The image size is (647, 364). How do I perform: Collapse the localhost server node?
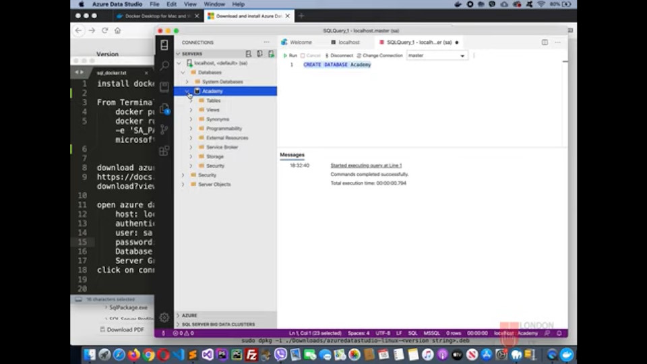(179, 63)
